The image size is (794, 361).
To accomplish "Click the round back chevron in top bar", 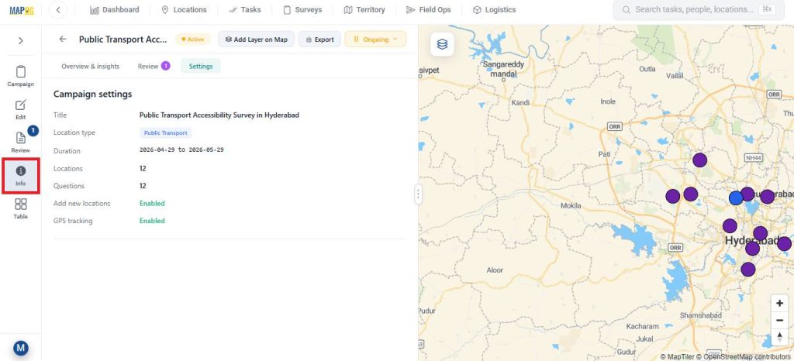I will click(x=58, y=9).
